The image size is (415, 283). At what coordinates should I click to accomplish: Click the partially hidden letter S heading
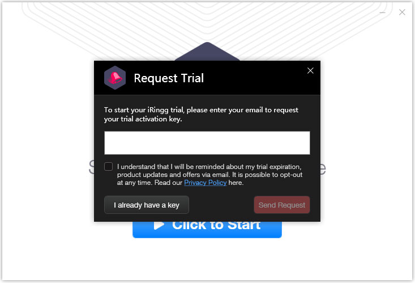[91, 167]
